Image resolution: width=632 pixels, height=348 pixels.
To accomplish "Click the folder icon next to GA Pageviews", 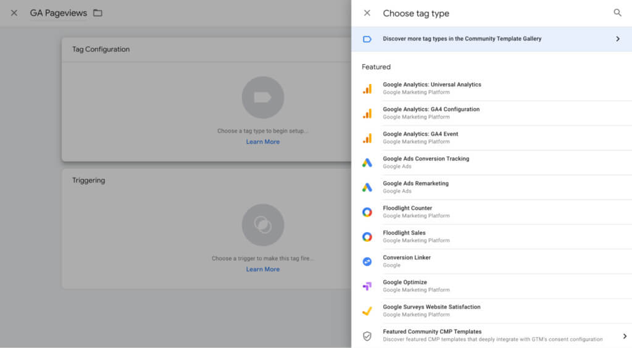I will pos(98,13).
